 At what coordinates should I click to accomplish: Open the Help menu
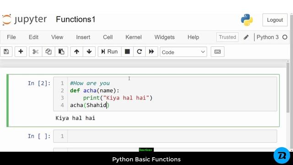coord(193,37)
